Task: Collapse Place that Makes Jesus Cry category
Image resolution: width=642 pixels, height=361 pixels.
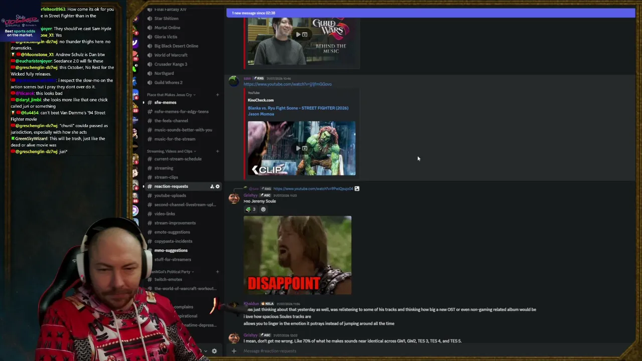Action: point(171,95)
